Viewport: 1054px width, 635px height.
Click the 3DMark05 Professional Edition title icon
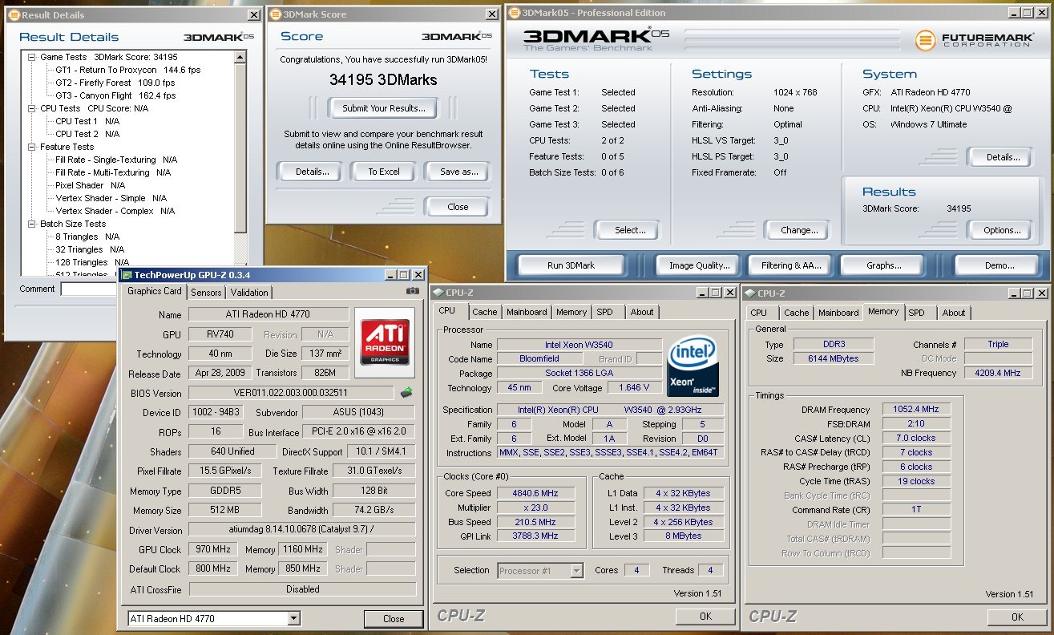pos(513,12)
